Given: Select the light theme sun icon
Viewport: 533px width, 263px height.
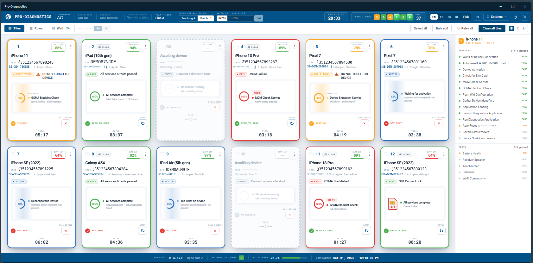Looking at the screenshot, I should tap(511, 28).
